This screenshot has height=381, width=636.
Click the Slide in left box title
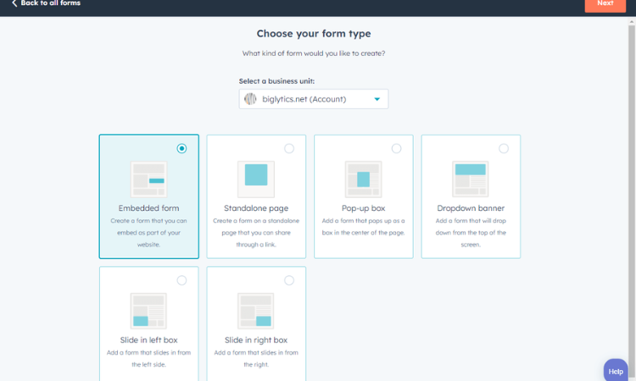click(x=149, y=340)
